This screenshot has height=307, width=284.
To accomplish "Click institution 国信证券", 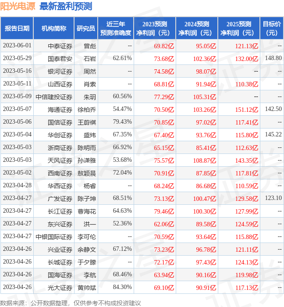I will (60, 122).
